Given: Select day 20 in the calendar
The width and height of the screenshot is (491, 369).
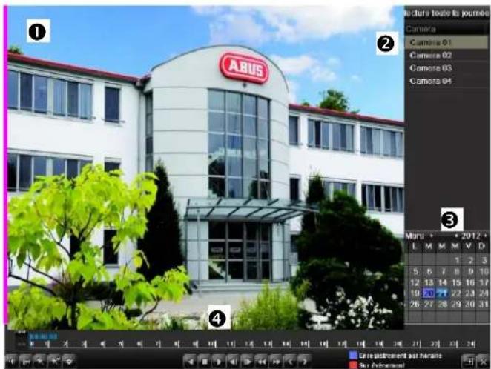Looking at the screenshot, I should tap(428, 293).
